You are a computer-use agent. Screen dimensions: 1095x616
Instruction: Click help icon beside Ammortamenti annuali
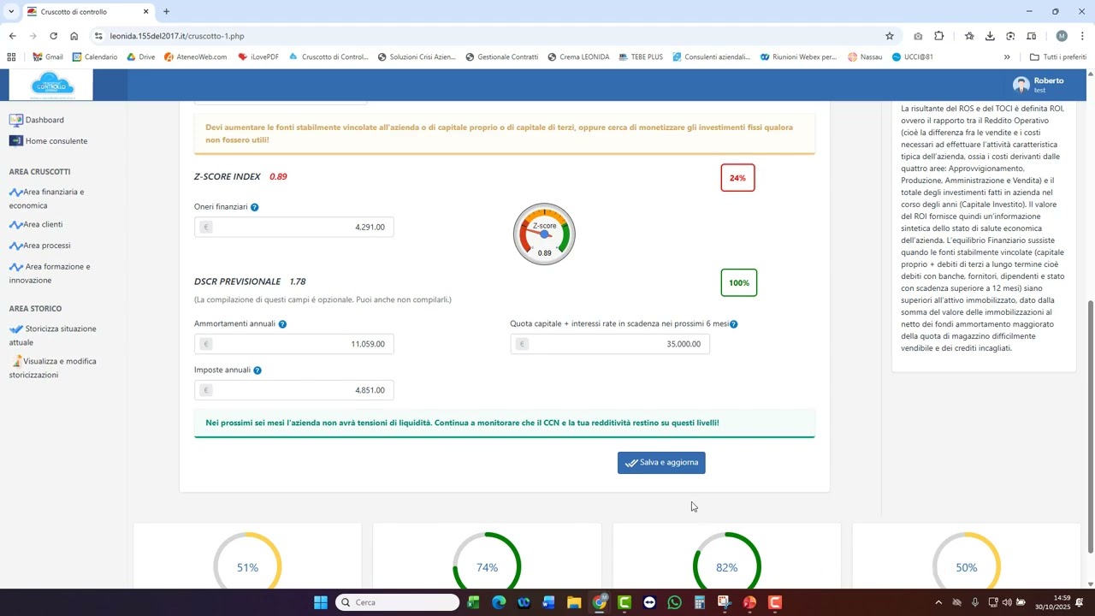coord(282,325)
